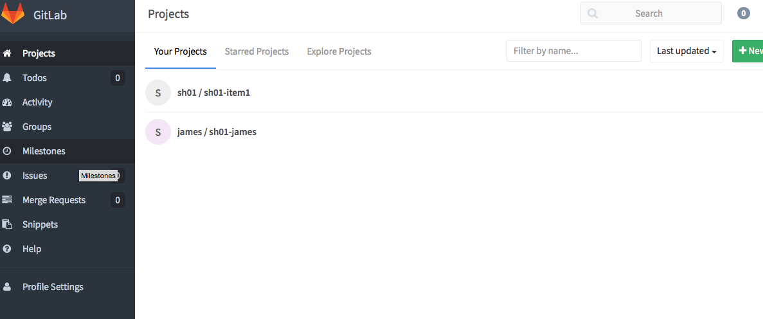Viewport: 763px width, 319px height.
Task: Click the GitLab fox logo
Action: [x=13, y=14]
